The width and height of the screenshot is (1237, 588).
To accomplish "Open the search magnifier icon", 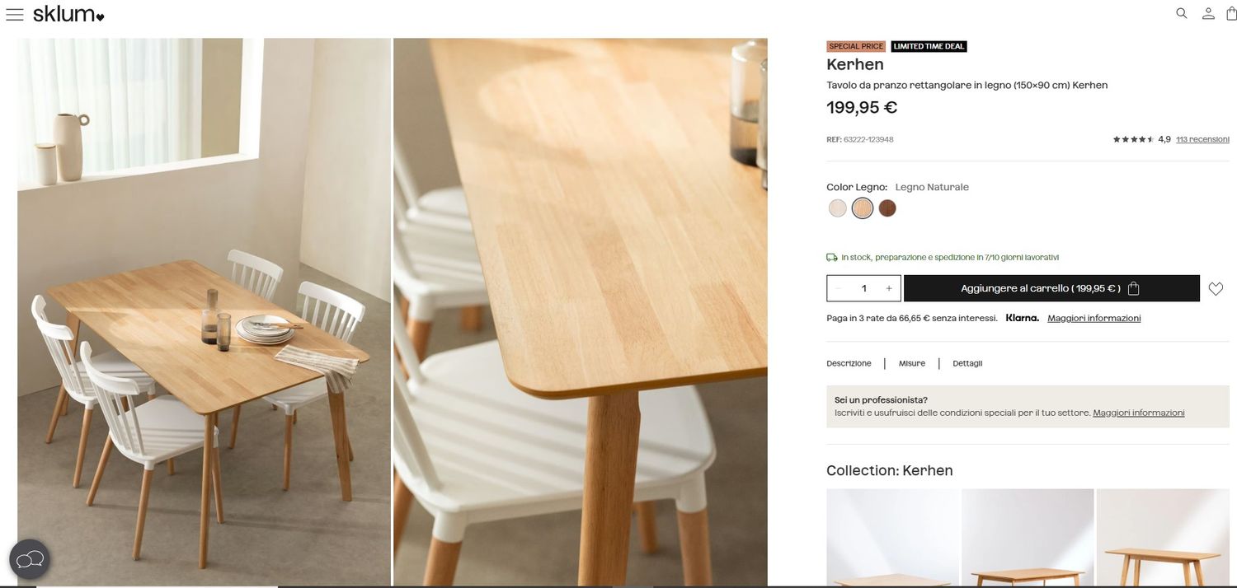I will 1182,13.
